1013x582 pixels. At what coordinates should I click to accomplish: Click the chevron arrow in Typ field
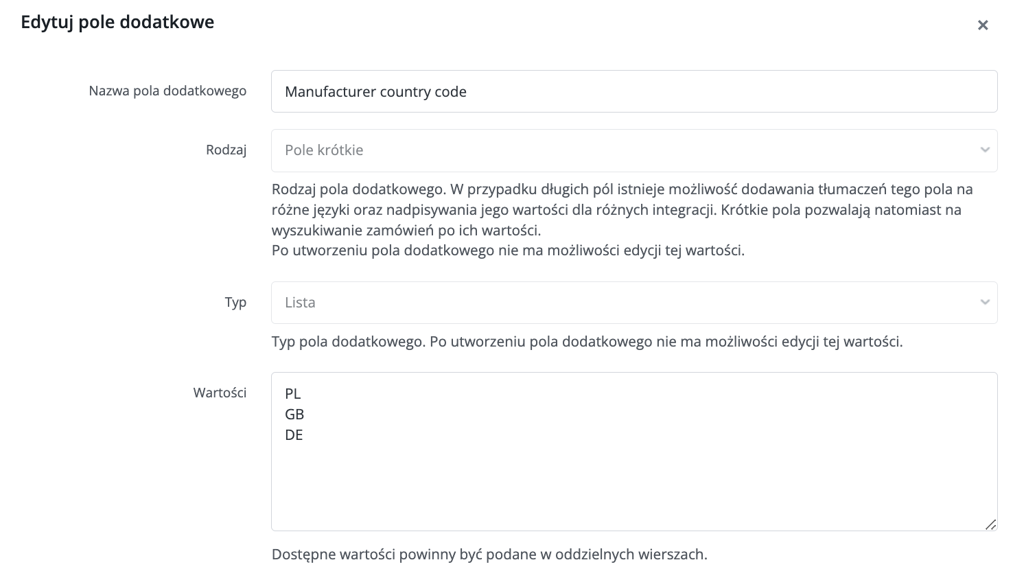point(985,303)
